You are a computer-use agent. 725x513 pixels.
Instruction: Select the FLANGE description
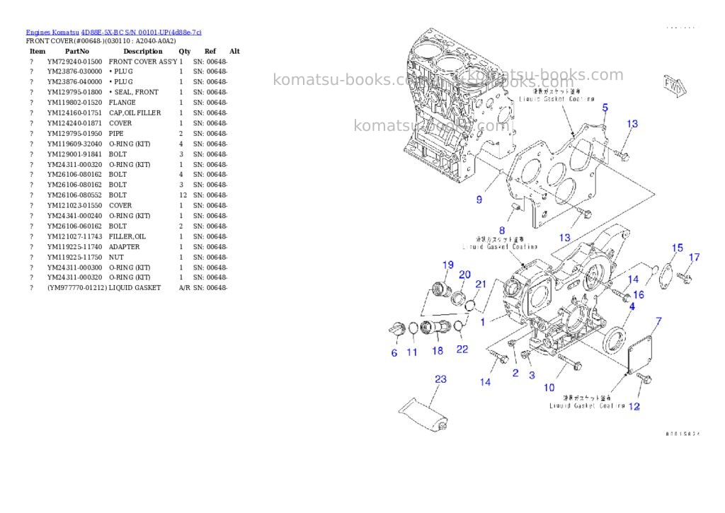122,103
